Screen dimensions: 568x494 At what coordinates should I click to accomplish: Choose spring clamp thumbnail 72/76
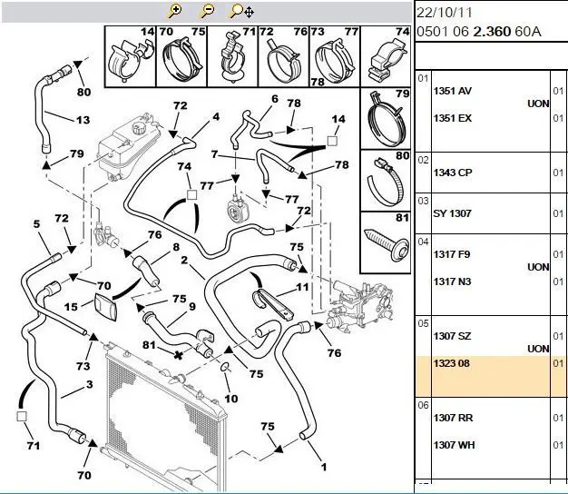pyautogui.click(x=281, y=56)
